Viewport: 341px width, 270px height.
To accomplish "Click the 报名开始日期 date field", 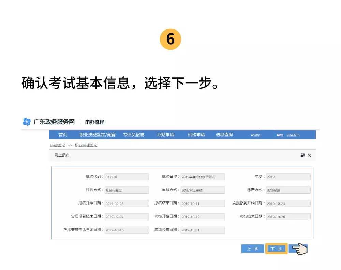I will [x=127, y=204].
